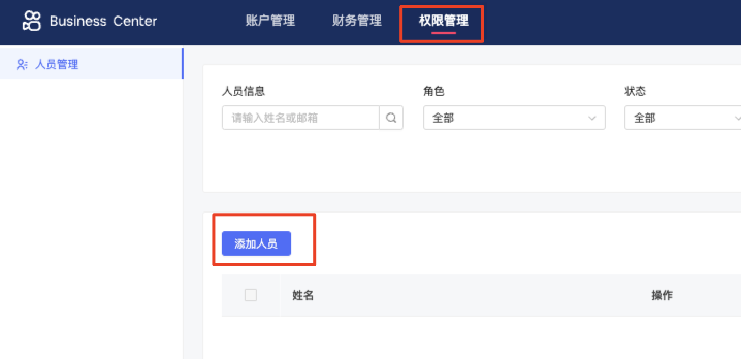Click the 姓名 column header

tap(303, 296)
